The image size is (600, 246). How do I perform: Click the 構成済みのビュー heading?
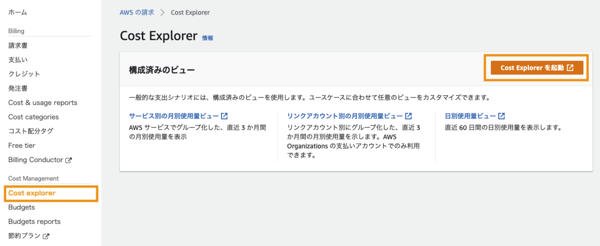tap(162, 69)
